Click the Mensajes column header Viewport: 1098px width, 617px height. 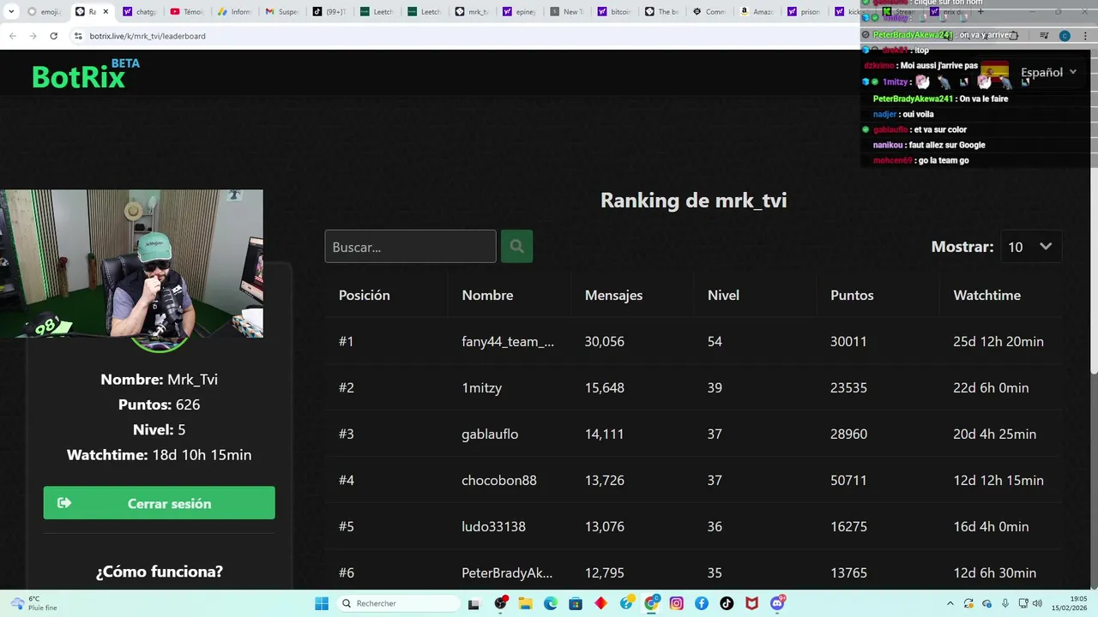[x=613, y=295]
